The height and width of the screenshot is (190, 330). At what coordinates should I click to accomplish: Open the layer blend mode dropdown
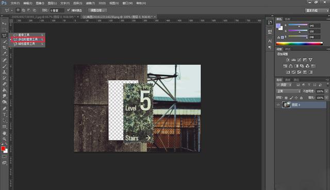tap(288, 91)
